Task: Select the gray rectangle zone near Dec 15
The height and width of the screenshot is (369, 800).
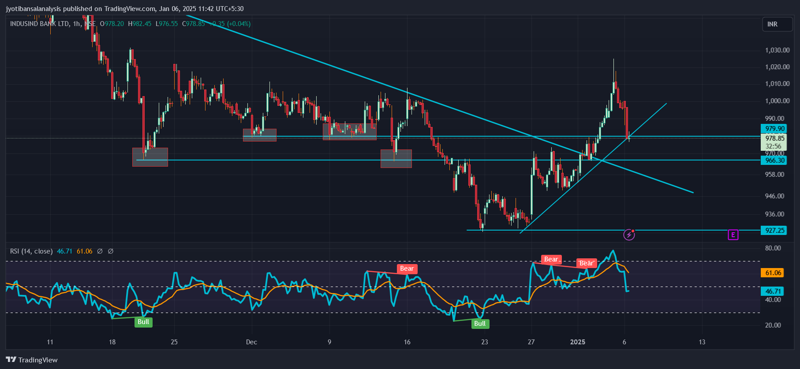Action: pos(396,159)
